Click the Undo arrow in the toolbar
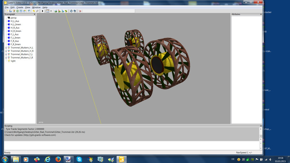 point(34,11)
